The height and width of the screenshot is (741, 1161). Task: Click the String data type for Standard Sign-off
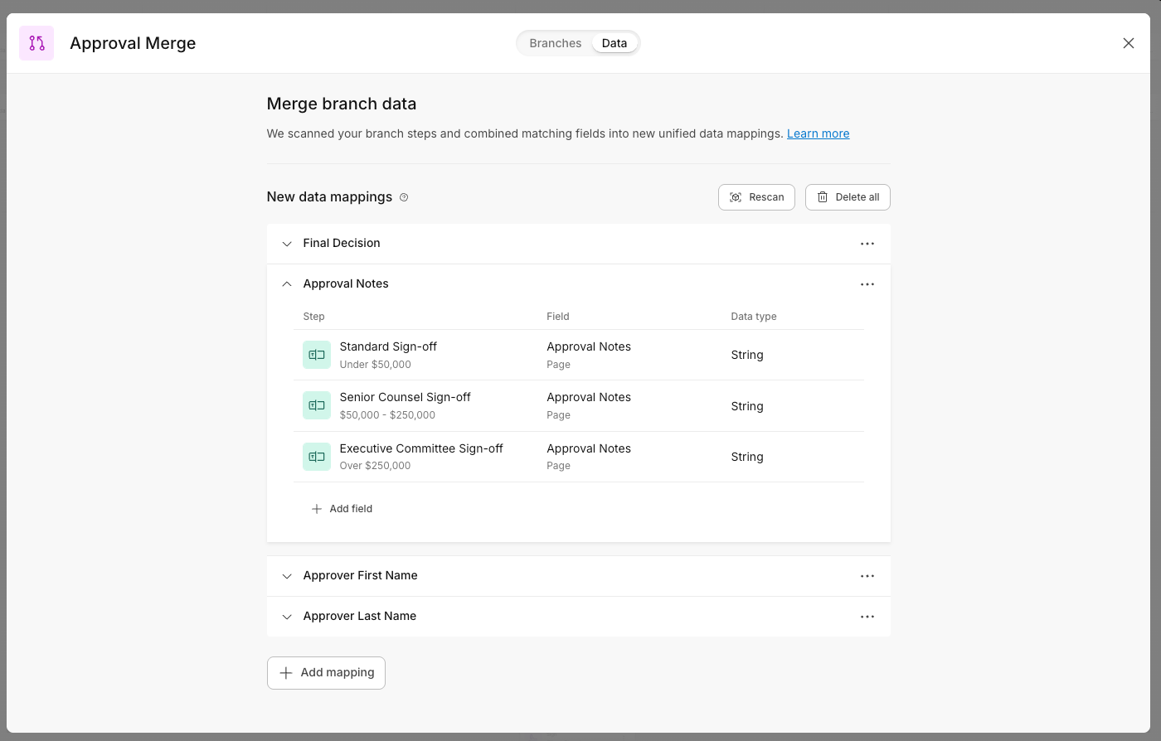pos(747,355)
